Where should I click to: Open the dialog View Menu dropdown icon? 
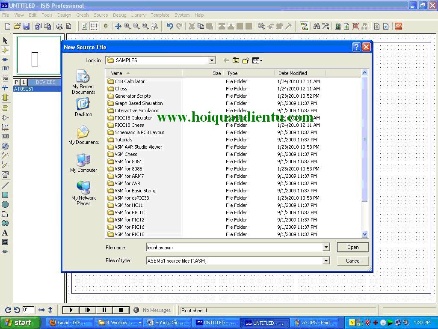[x=257, y=60]
